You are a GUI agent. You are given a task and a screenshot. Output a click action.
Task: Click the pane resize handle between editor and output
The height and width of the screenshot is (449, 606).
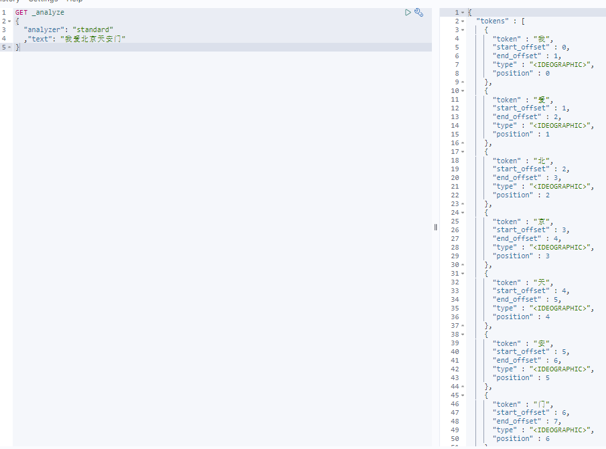coord(435,227)
